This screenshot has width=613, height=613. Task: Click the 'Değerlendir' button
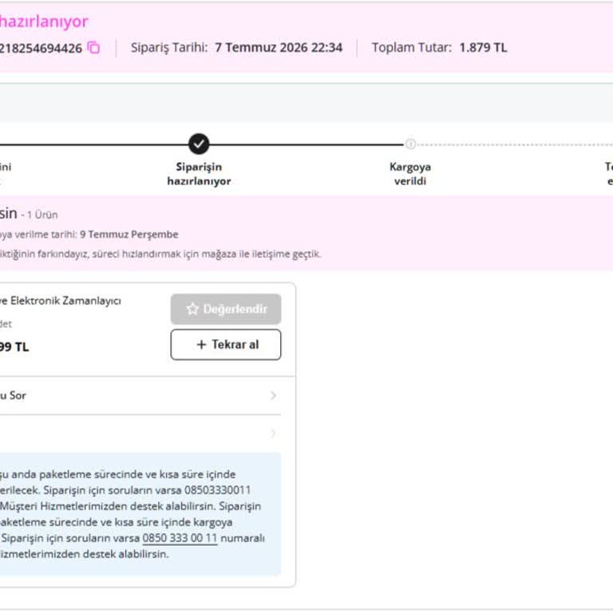pos(226,309)
